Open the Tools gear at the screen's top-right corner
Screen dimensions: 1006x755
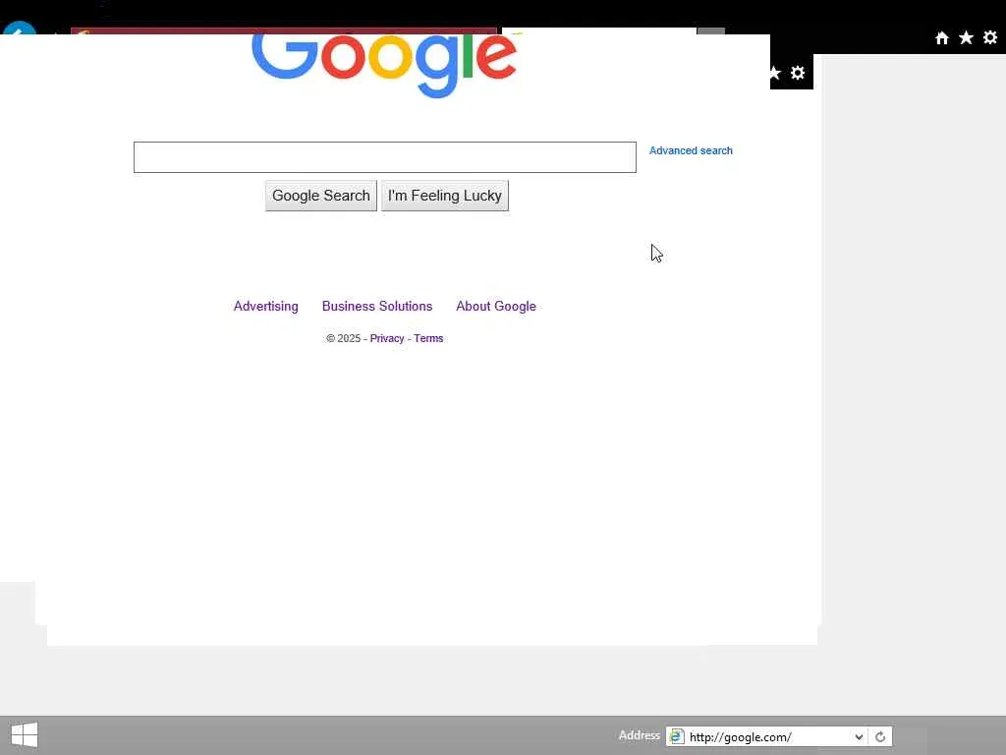coord(990,37)
